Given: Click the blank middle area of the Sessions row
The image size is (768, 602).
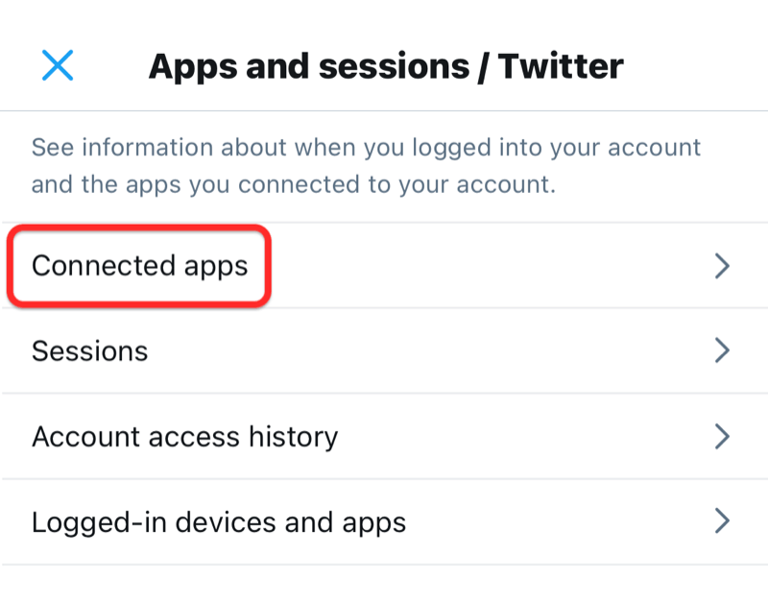Looking at the screenshot, I should pyautogui.click(x=432, y=351).
